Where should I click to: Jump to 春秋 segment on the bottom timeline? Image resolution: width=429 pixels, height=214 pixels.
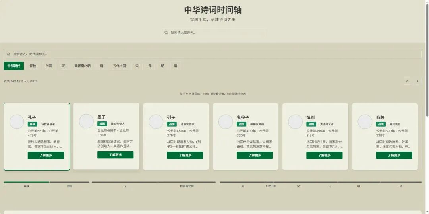[27, 185]
